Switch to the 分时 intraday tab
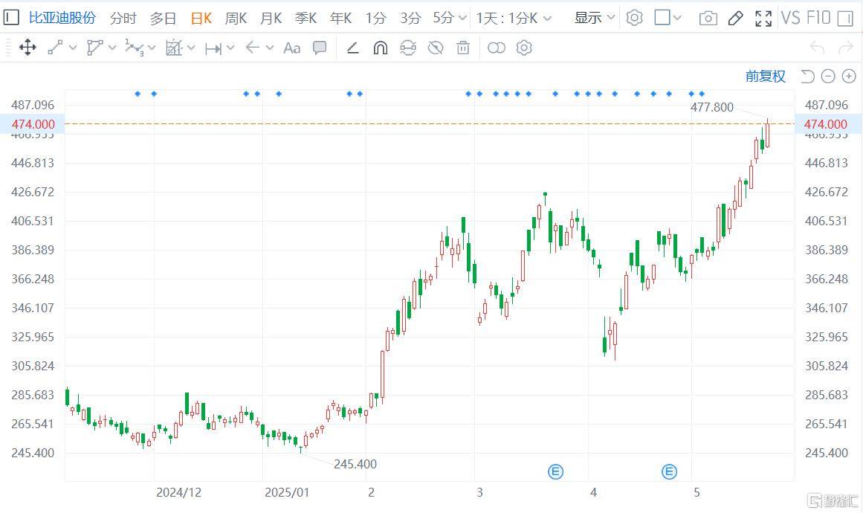The height and width of the screenshot is (513, 863). pyautogui.click(x=123, y=19)
